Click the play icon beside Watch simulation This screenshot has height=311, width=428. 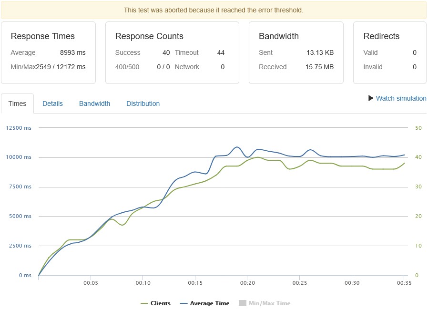(x=371, y=98)
